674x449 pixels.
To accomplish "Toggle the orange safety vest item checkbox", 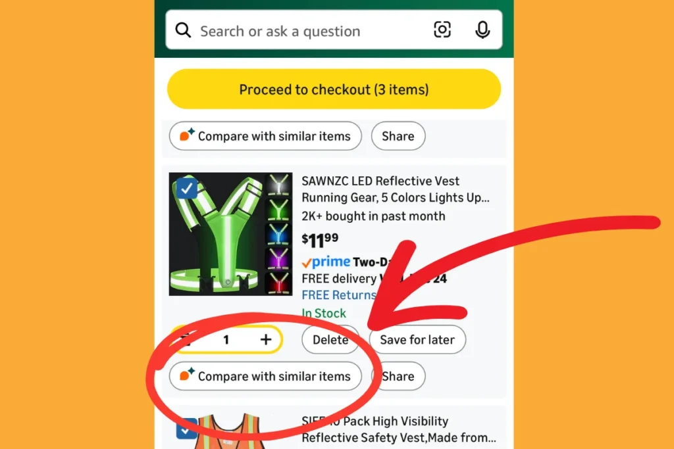I will 186,429.
